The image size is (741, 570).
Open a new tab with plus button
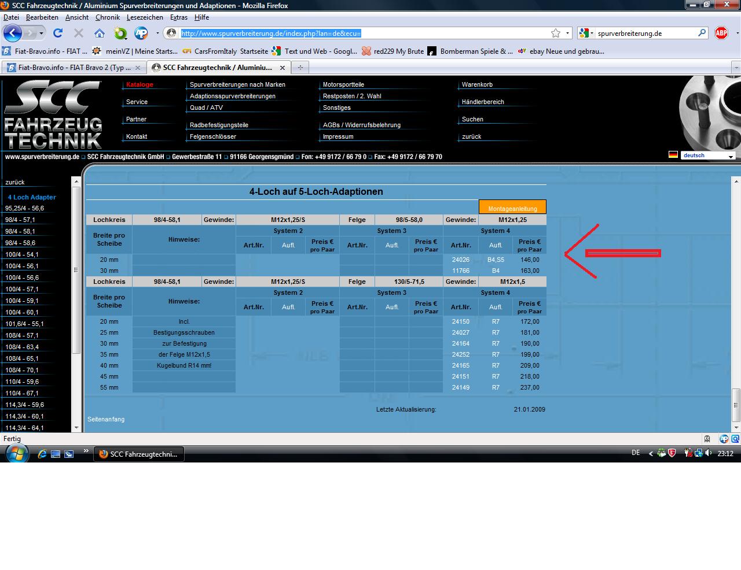coord(300,68)
